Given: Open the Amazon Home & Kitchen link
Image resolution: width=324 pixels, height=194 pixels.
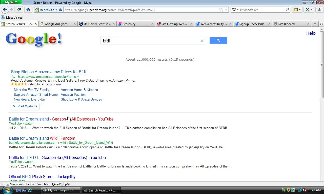Looking at the screenshot, I should (x=79, y=90).
